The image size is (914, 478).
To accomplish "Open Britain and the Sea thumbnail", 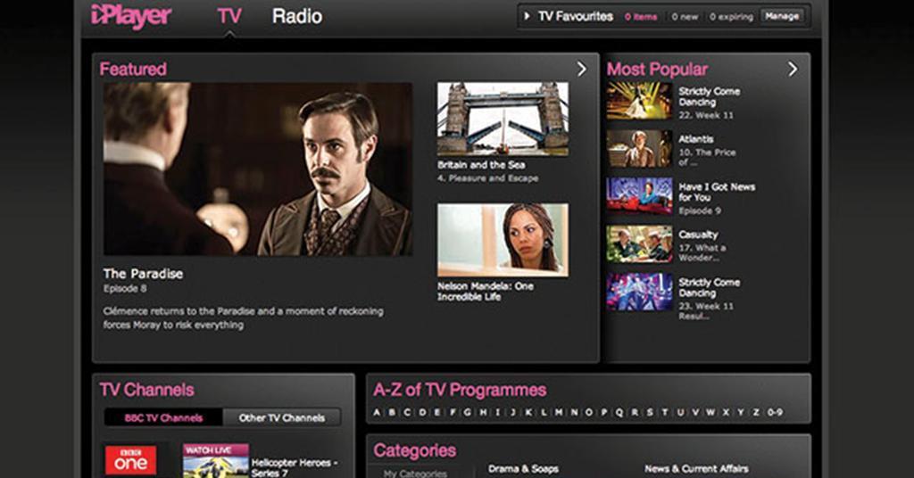I will [x=503, y=119].
